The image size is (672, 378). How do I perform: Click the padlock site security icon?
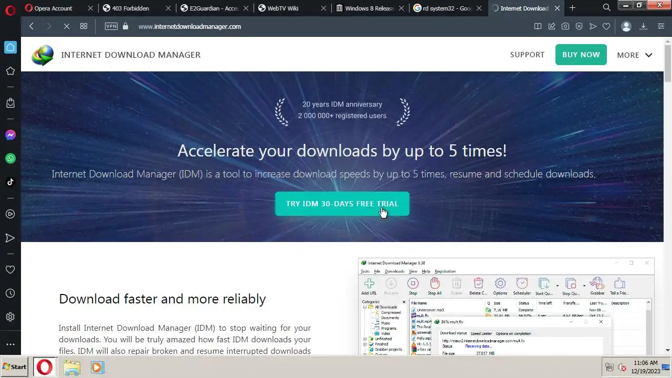[x=125, y=26]
